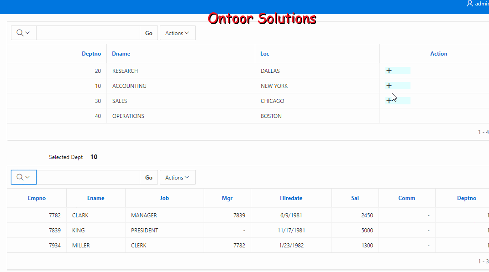The width and height of the screenshot is (489, 272).
Task: Click the admin user icon
Action: pyautogui.click(x=470, y=4)
